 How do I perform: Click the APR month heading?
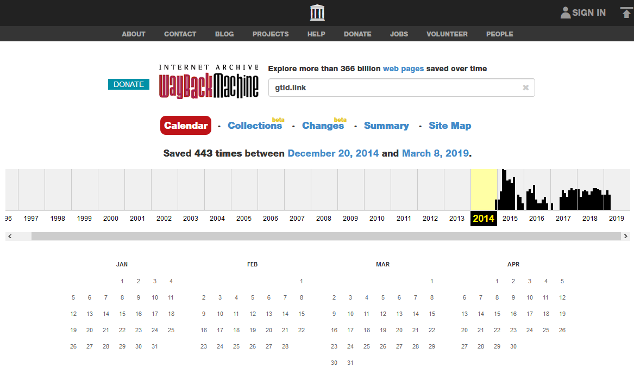coord(513,264)
